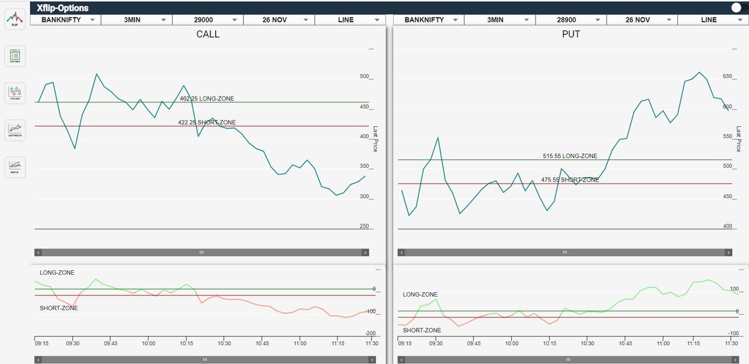Click 650 tick on PUT price axis
The image size is (749, 364).
coord(728,77)
